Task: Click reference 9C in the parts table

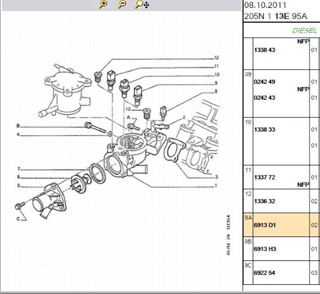Action: [x=248, y=266]
